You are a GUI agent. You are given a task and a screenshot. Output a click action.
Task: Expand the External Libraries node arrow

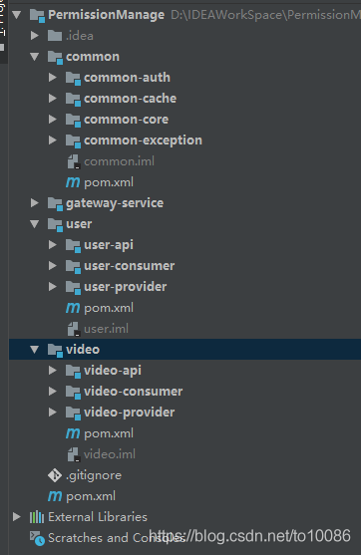(17, 517)
